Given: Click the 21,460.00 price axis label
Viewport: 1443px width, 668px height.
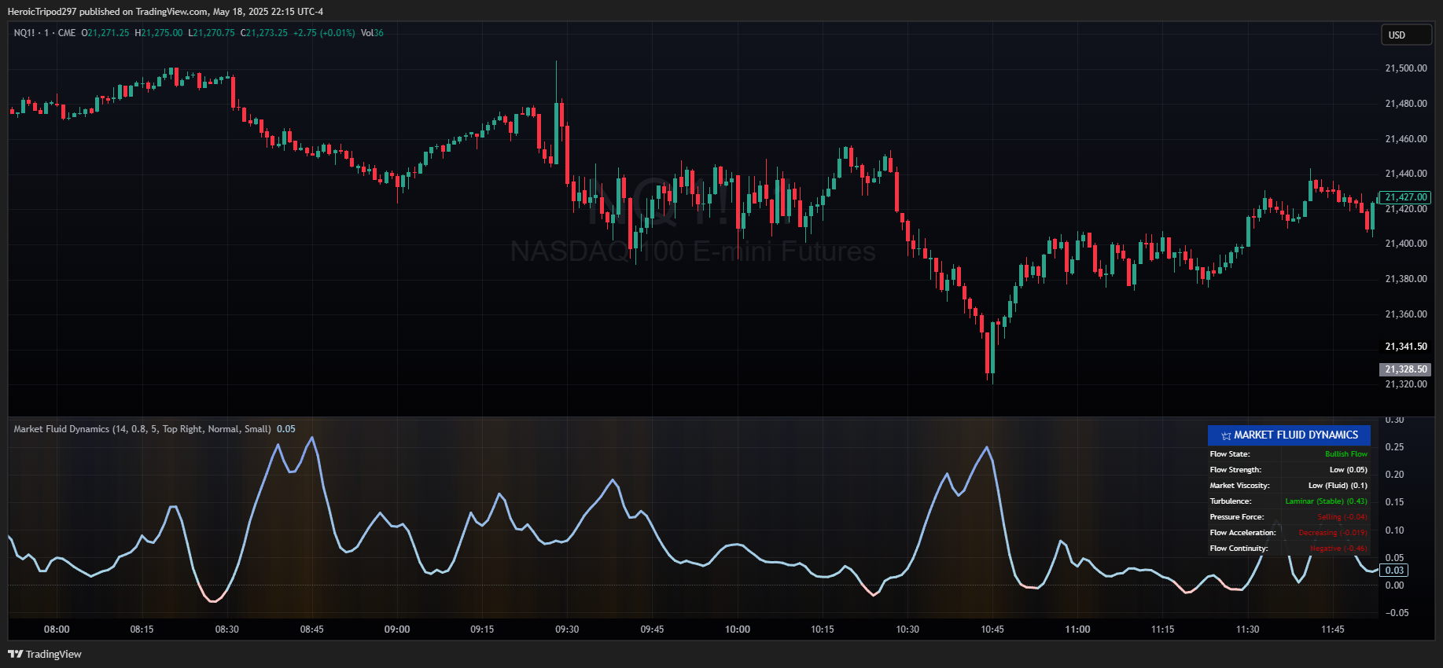Looking at the screenshot, I should tap(1406, 139).
